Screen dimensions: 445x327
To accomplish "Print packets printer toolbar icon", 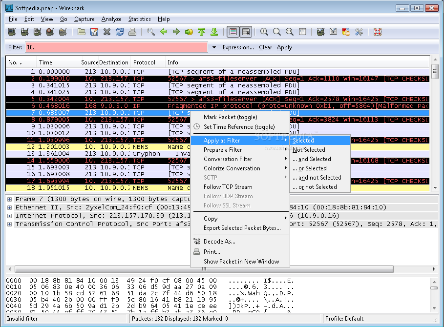I will pyautogui.click(x=132, y=32).
